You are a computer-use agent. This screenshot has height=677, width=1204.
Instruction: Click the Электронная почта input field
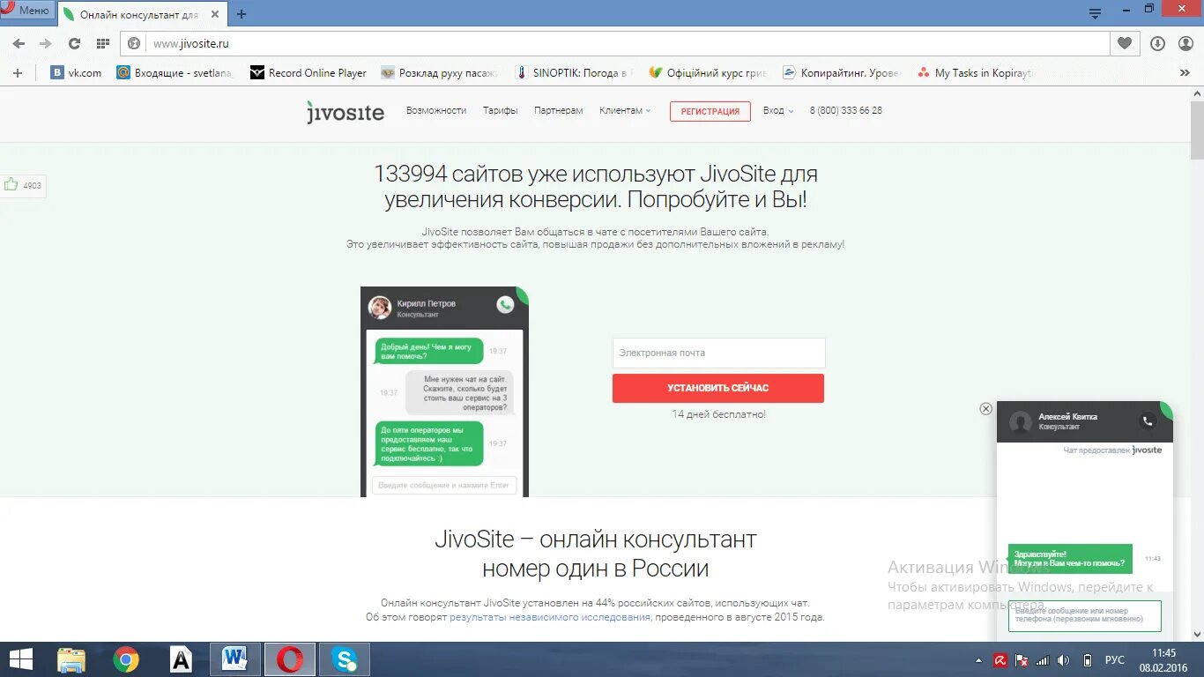pos(718,353)
